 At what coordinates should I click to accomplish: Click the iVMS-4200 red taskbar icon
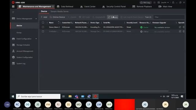coord(95,97)
